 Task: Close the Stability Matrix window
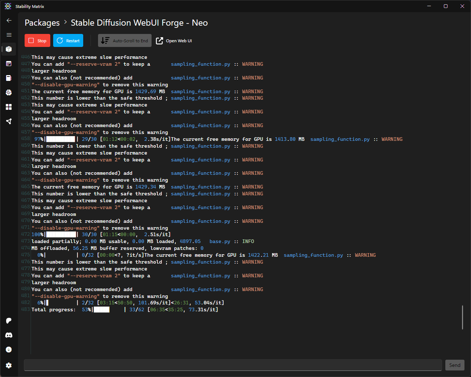click(x=462, y=6)
